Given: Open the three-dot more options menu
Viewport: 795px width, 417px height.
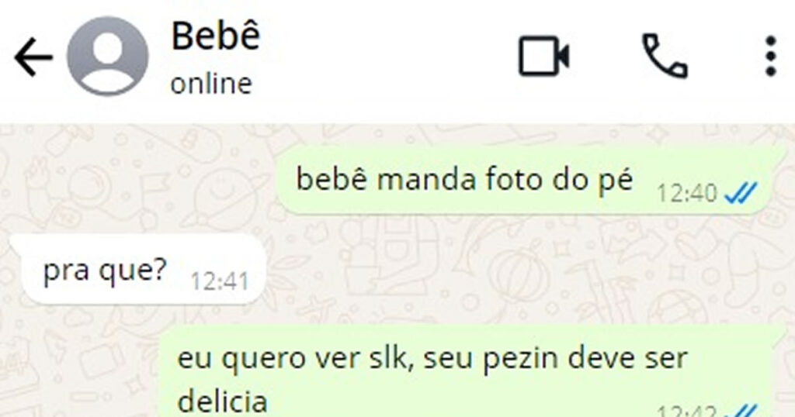Looking at the screenshot, I should tap(771, 56).
